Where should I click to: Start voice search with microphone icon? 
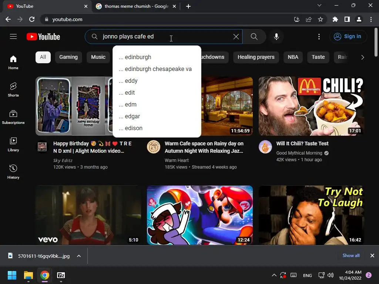276,37
